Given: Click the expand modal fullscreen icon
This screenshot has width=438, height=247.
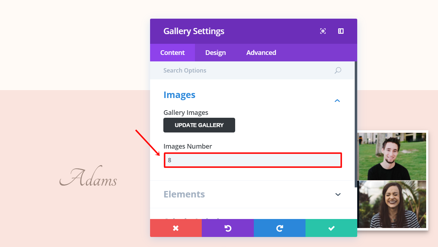Looking at the screenshot, I should pos(323,31).
